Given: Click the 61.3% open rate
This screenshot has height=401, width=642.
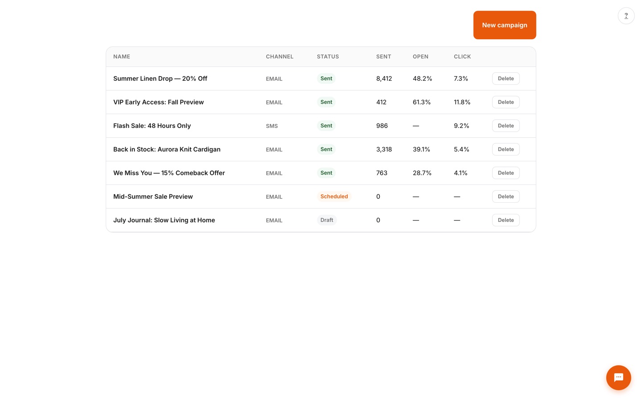Looking at the screenshot, I should [x=422, y=102].
